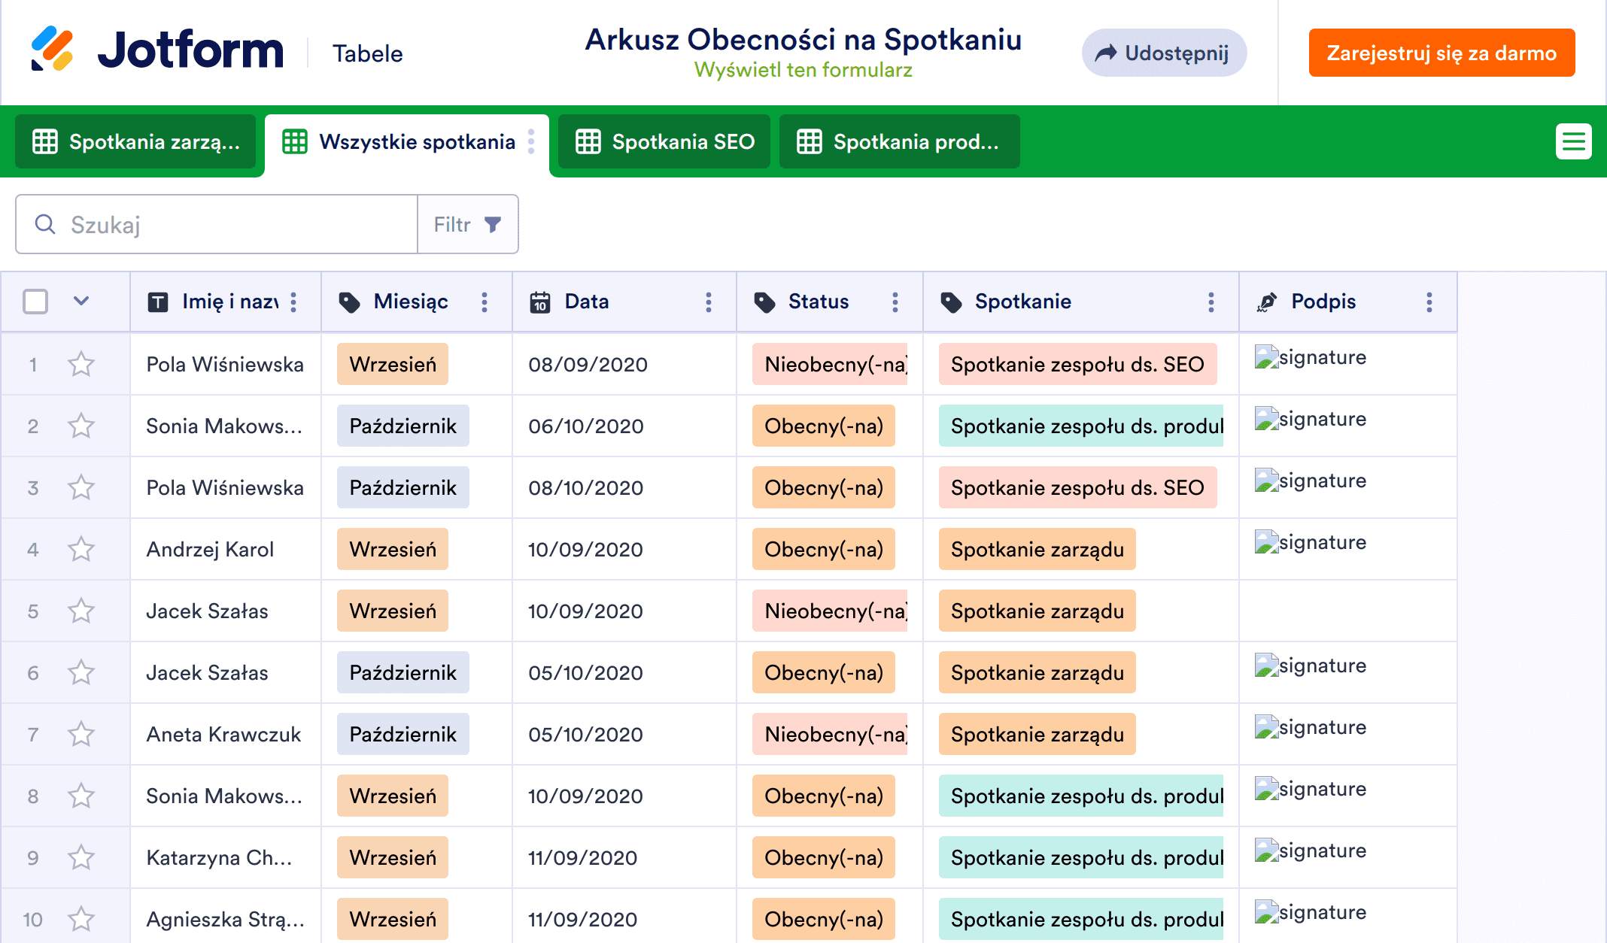Open Miesiąc column options menu
The width and height of the screenshot is (1607, 943).
tap(484, 302)
